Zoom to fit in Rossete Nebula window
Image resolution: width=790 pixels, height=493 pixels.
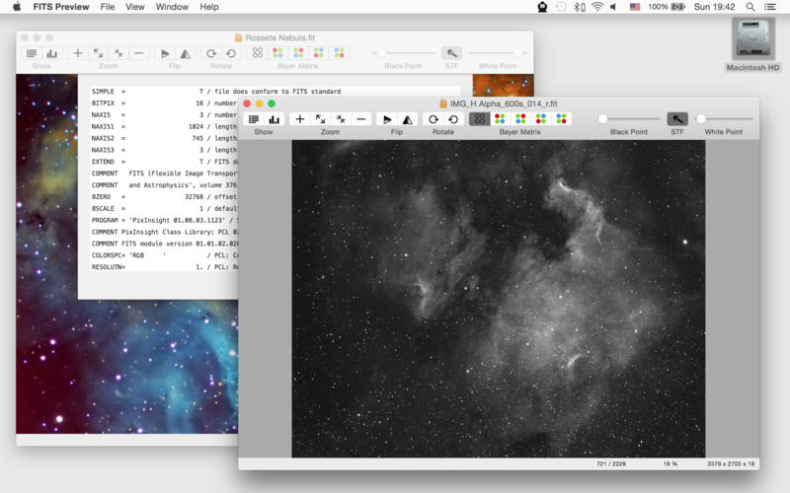[x=98, y=53]
